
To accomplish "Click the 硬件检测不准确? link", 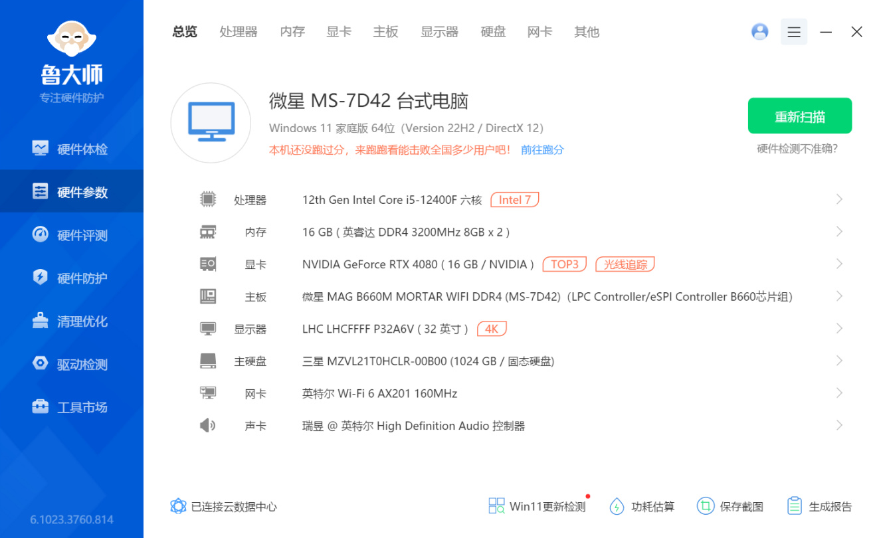I will pos(797,149).
